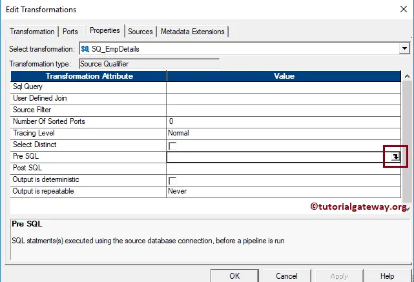Open the Pre SQL editor arrow button

pyautogui.click(x=395, y=157)
